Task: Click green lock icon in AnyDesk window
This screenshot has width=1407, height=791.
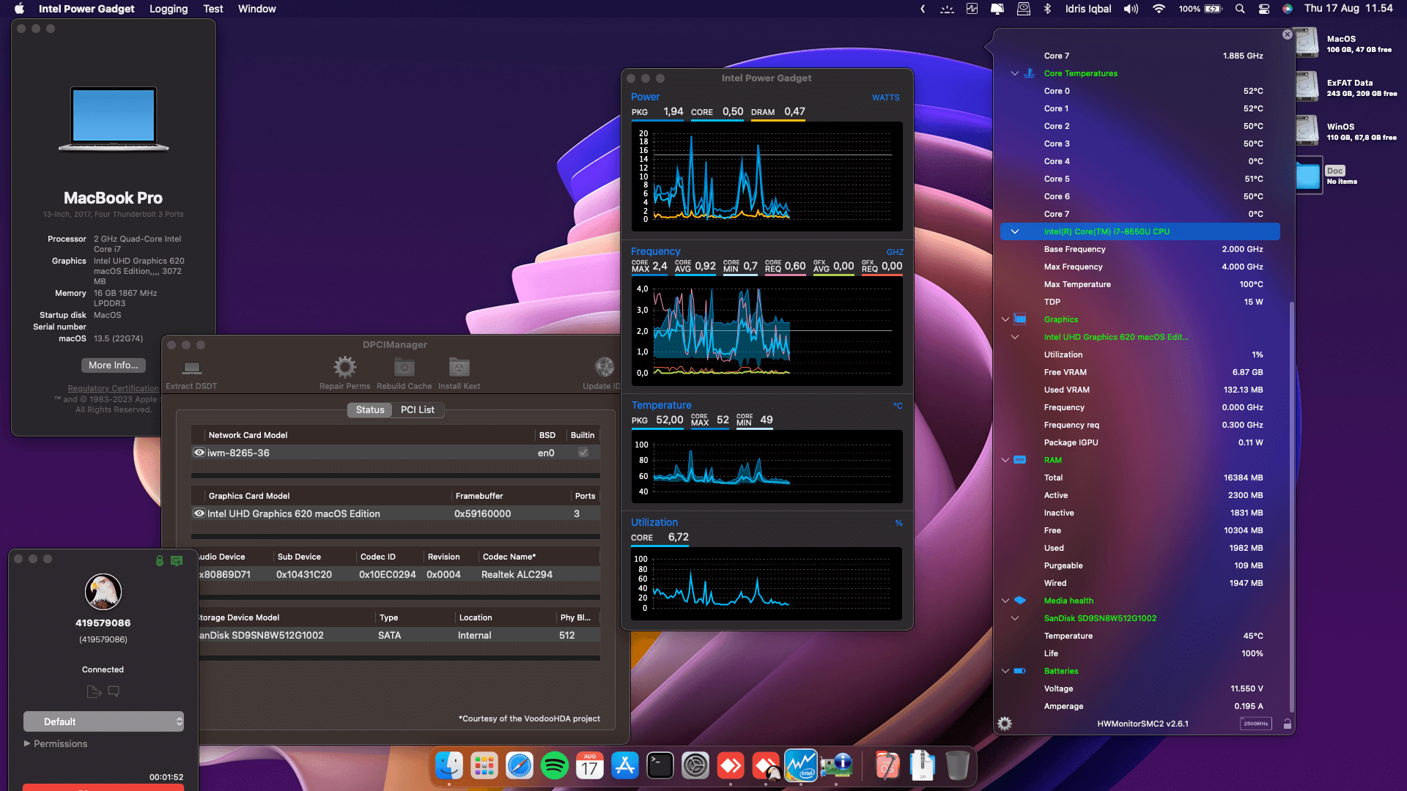Action: coord(160,560)
